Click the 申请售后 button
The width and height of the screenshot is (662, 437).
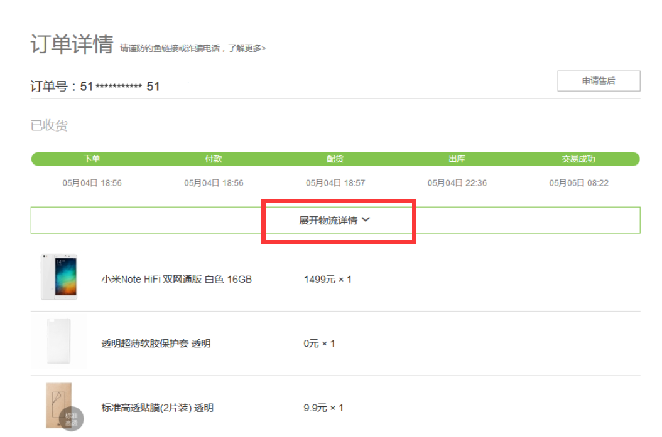point(599,81)
